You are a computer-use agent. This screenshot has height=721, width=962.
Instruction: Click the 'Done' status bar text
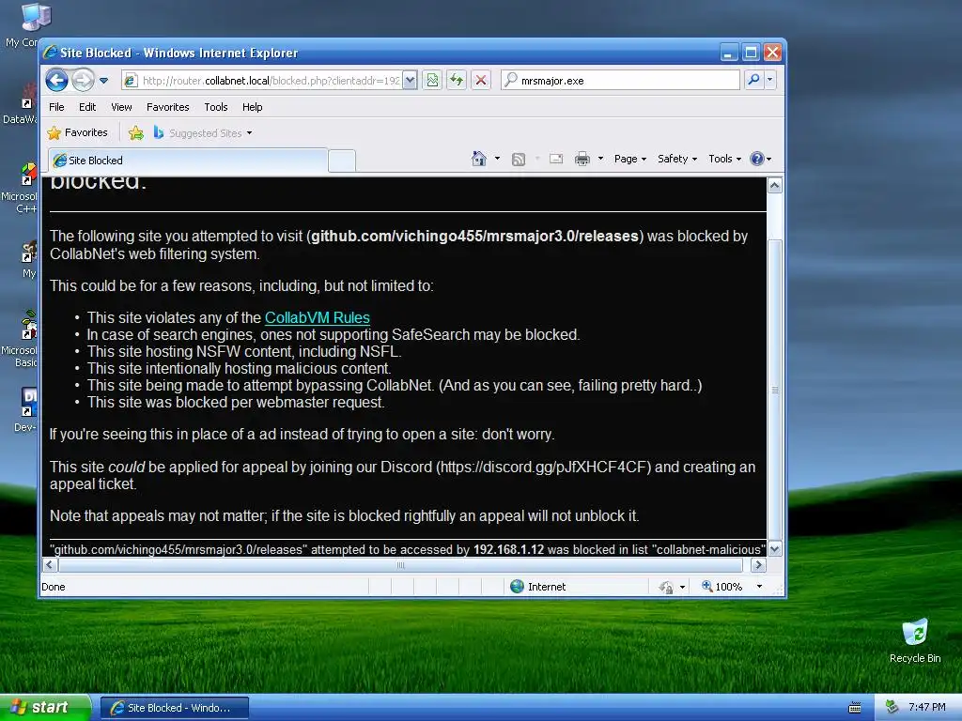tap(54, 587)
